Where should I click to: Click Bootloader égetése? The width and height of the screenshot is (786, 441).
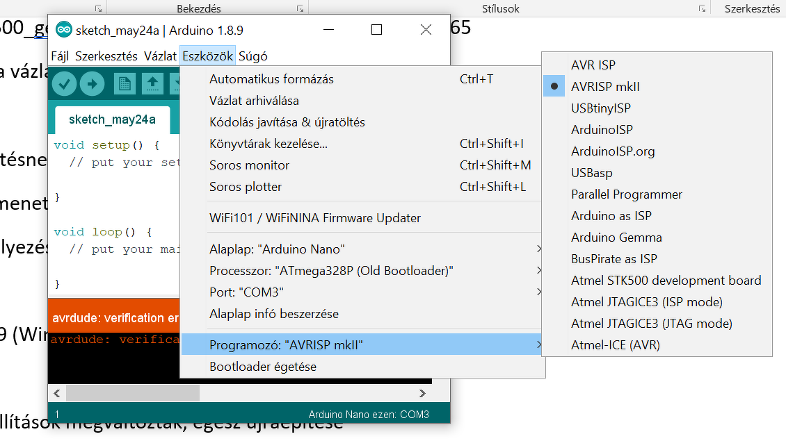[361, 367]
